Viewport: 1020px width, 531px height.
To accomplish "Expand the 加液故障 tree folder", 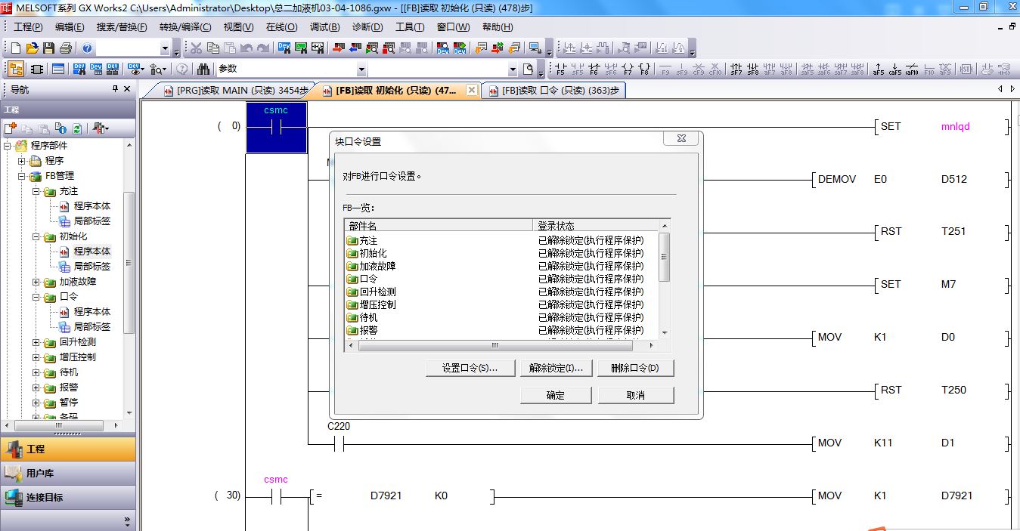I will click(36, 282).
